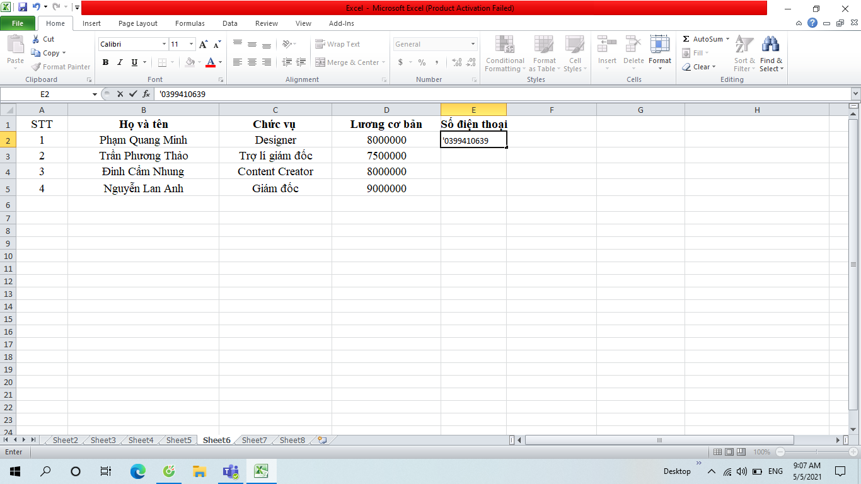Click the Decrease Decimal icon
The width and height of the screenshot is (861, 484).
coord(471,62)
